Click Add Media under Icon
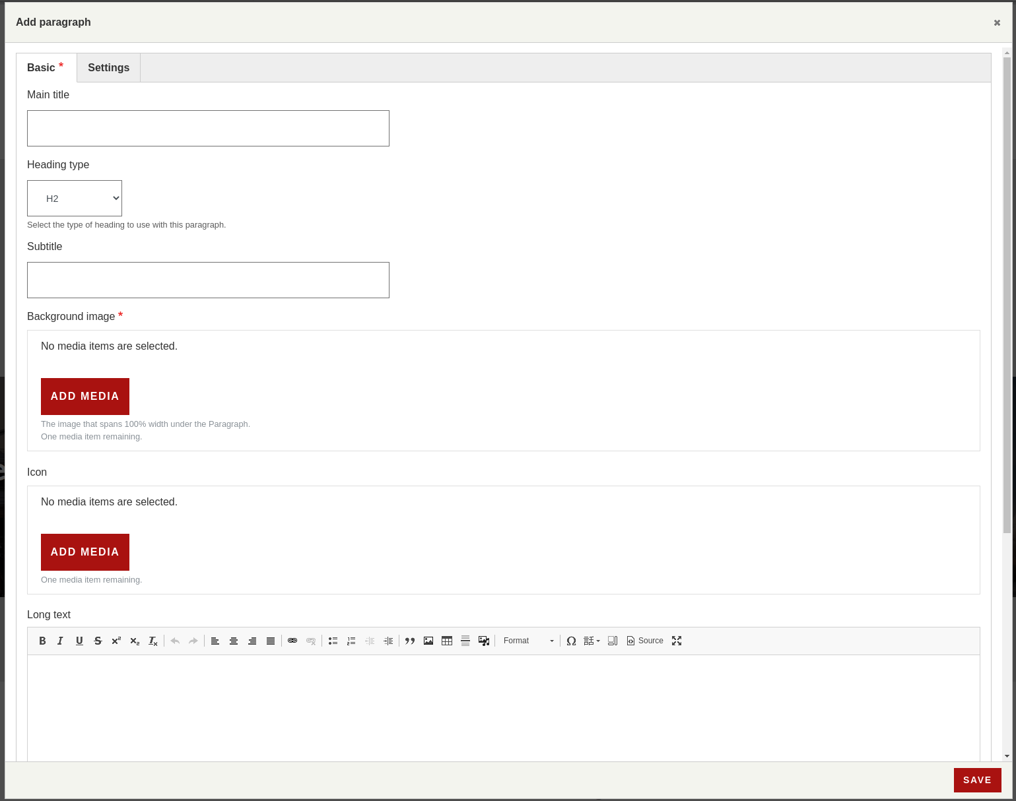 (85, 552)
